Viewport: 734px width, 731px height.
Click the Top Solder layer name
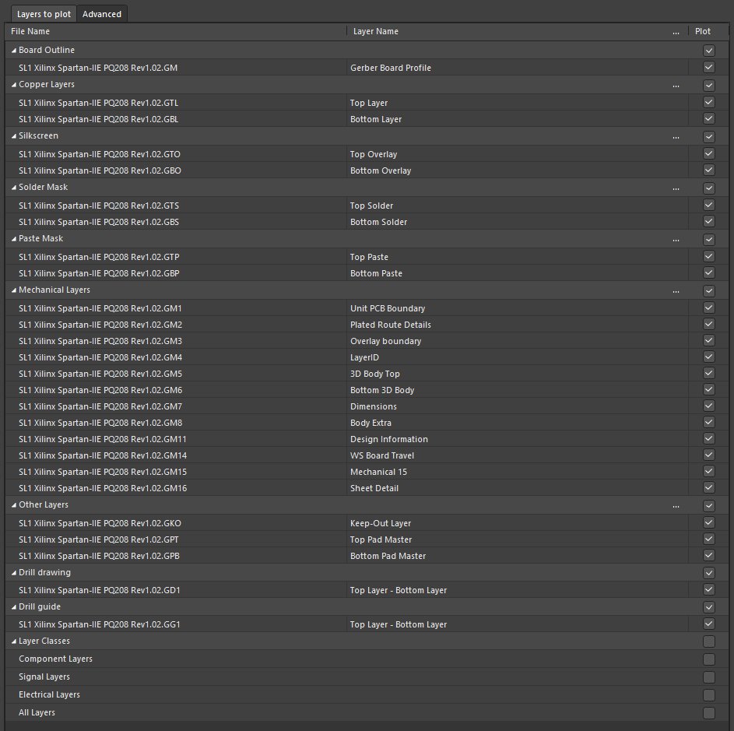click(372, 206)
